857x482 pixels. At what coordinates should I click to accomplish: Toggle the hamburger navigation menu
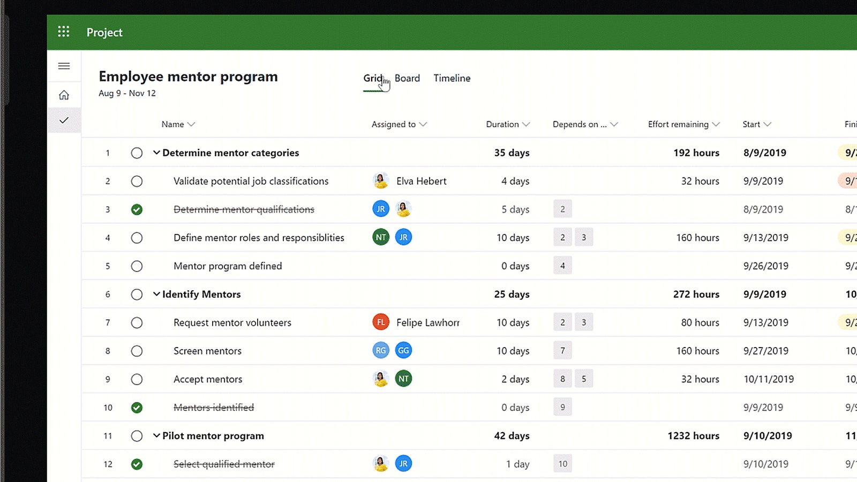(x=64, y=66)
